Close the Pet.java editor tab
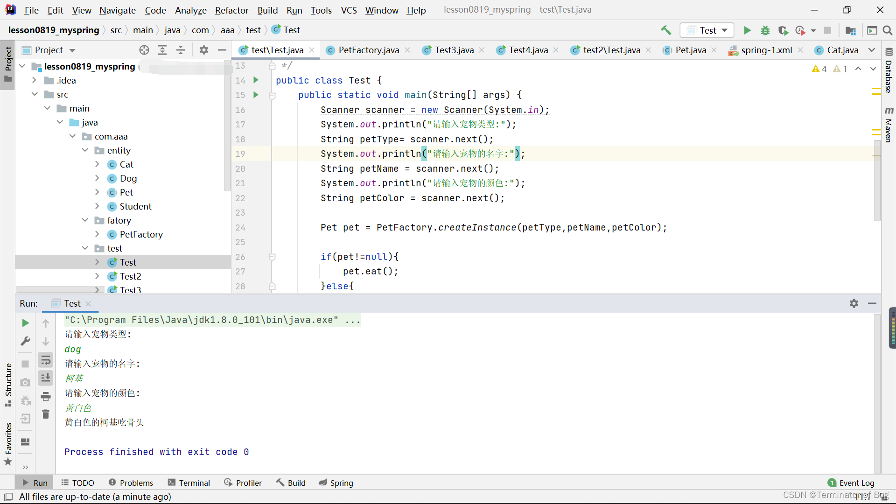The width and height of the screenshot is (896, 504). (714, 50)
